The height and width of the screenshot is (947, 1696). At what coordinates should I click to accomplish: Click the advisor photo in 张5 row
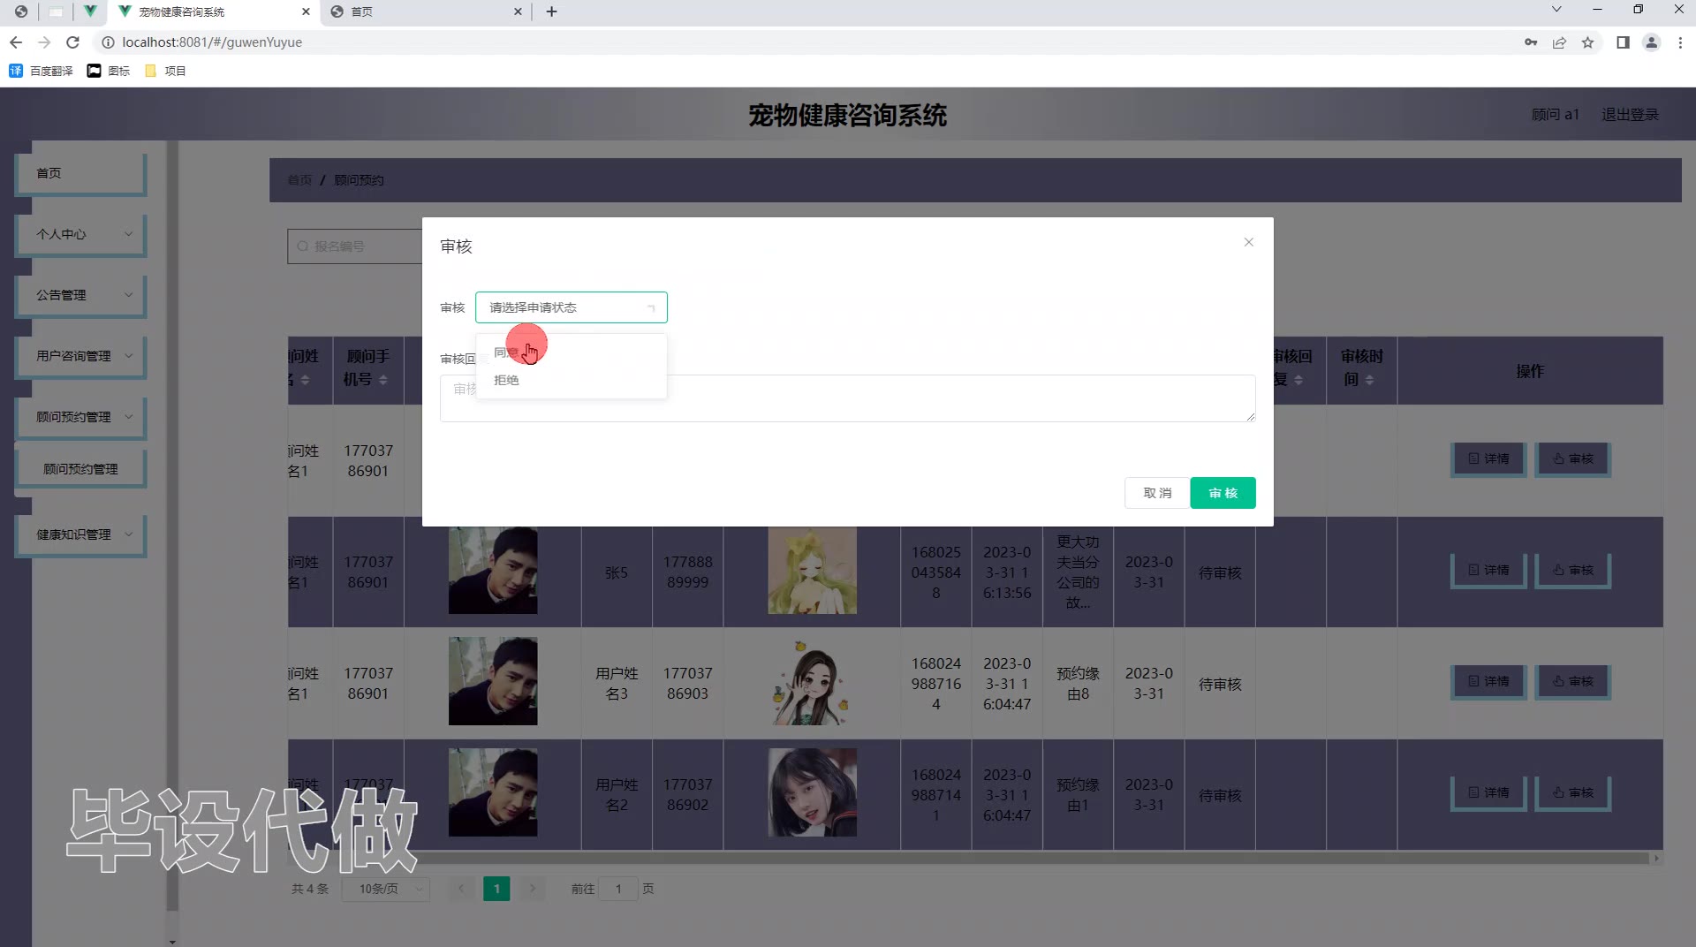click(x=493, y=571)
